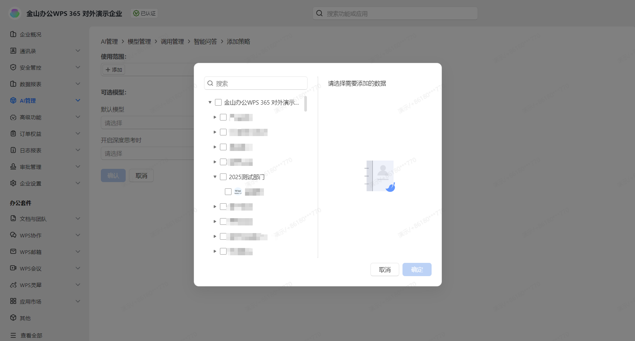
Task: Click the magnifier icon in top search bar
Action: [319, 13]
